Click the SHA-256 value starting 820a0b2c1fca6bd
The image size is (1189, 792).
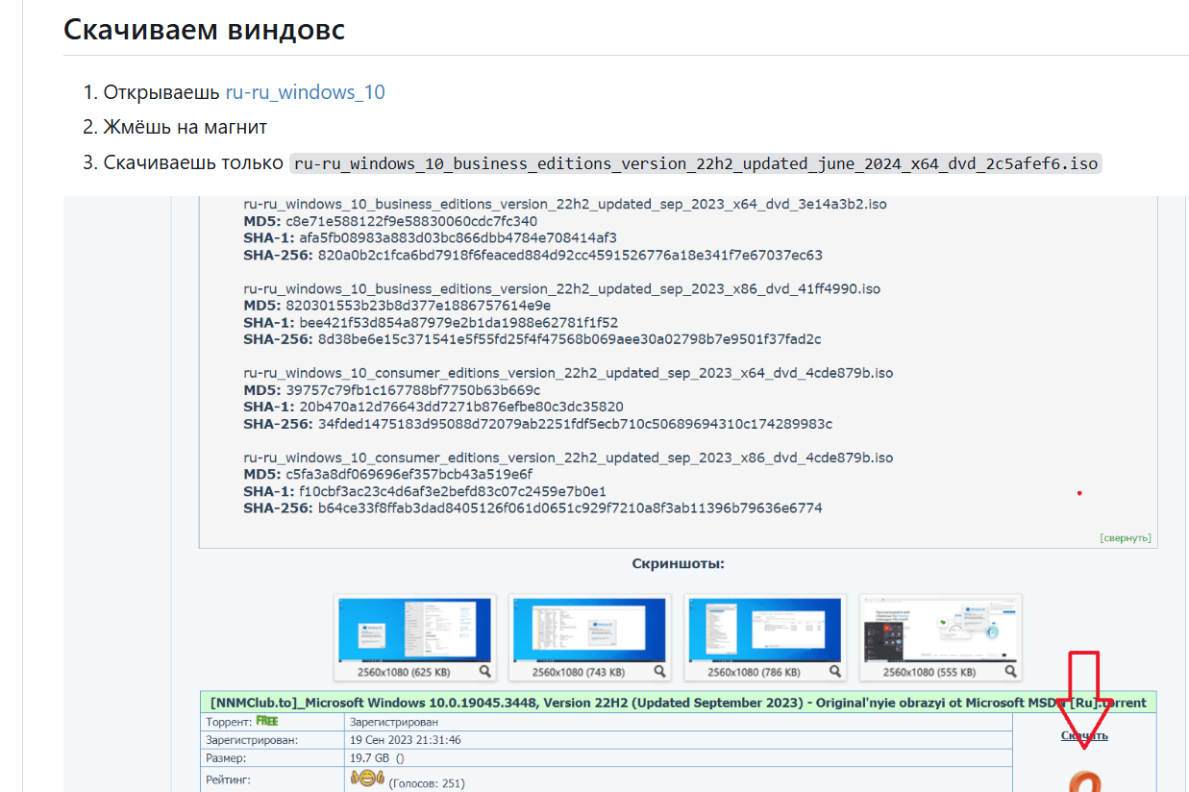(570, 255)
